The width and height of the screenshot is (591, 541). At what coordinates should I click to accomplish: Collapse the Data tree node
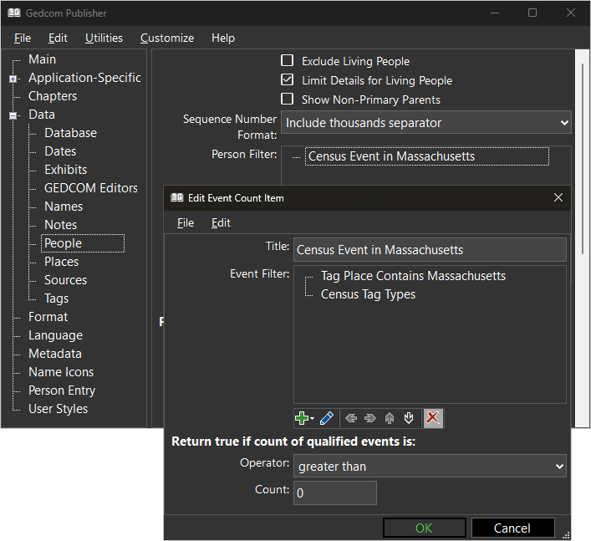point(13,115)
